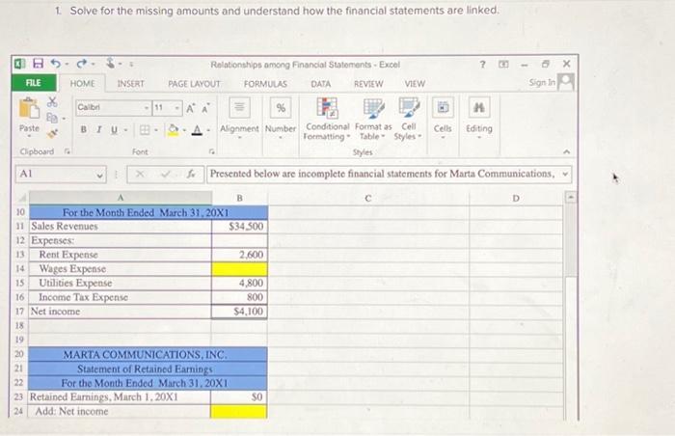Apply cell borders icon
The width and height of the screenshot is (675, 436).
coord(145,129)
